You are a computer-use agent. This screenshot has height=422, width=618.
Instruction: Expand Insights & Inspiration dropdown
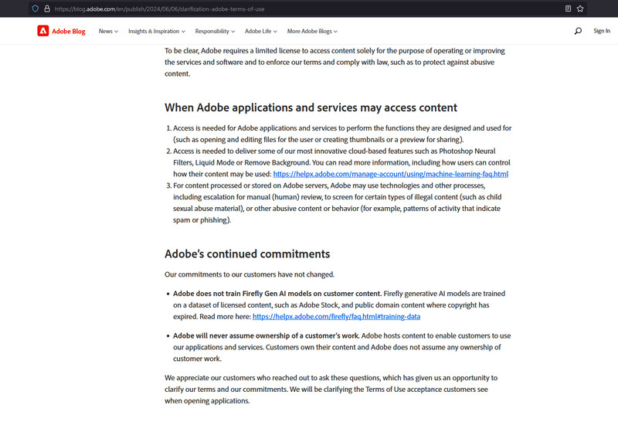point(157,31)
